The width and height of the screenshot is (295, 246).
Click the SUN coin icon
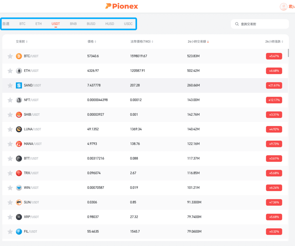19,202
